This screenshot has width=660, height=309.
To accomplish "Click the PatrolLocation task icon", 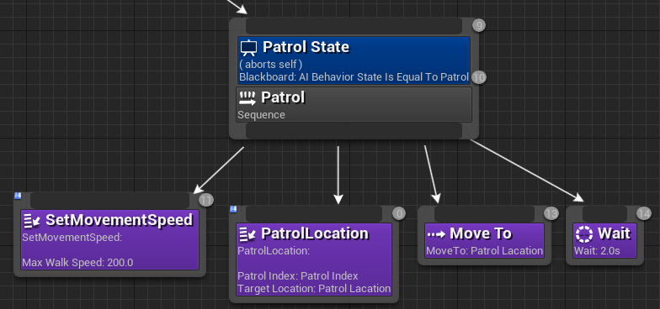I will pyautogui.click(x=247, y=233).
